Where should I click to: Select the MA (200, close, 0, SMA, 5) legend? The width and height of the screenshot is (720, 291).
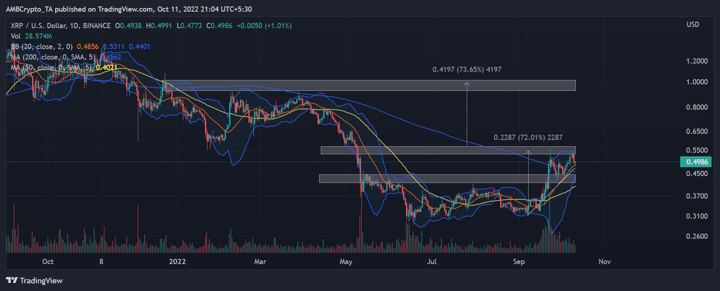[x=53, y=57]
